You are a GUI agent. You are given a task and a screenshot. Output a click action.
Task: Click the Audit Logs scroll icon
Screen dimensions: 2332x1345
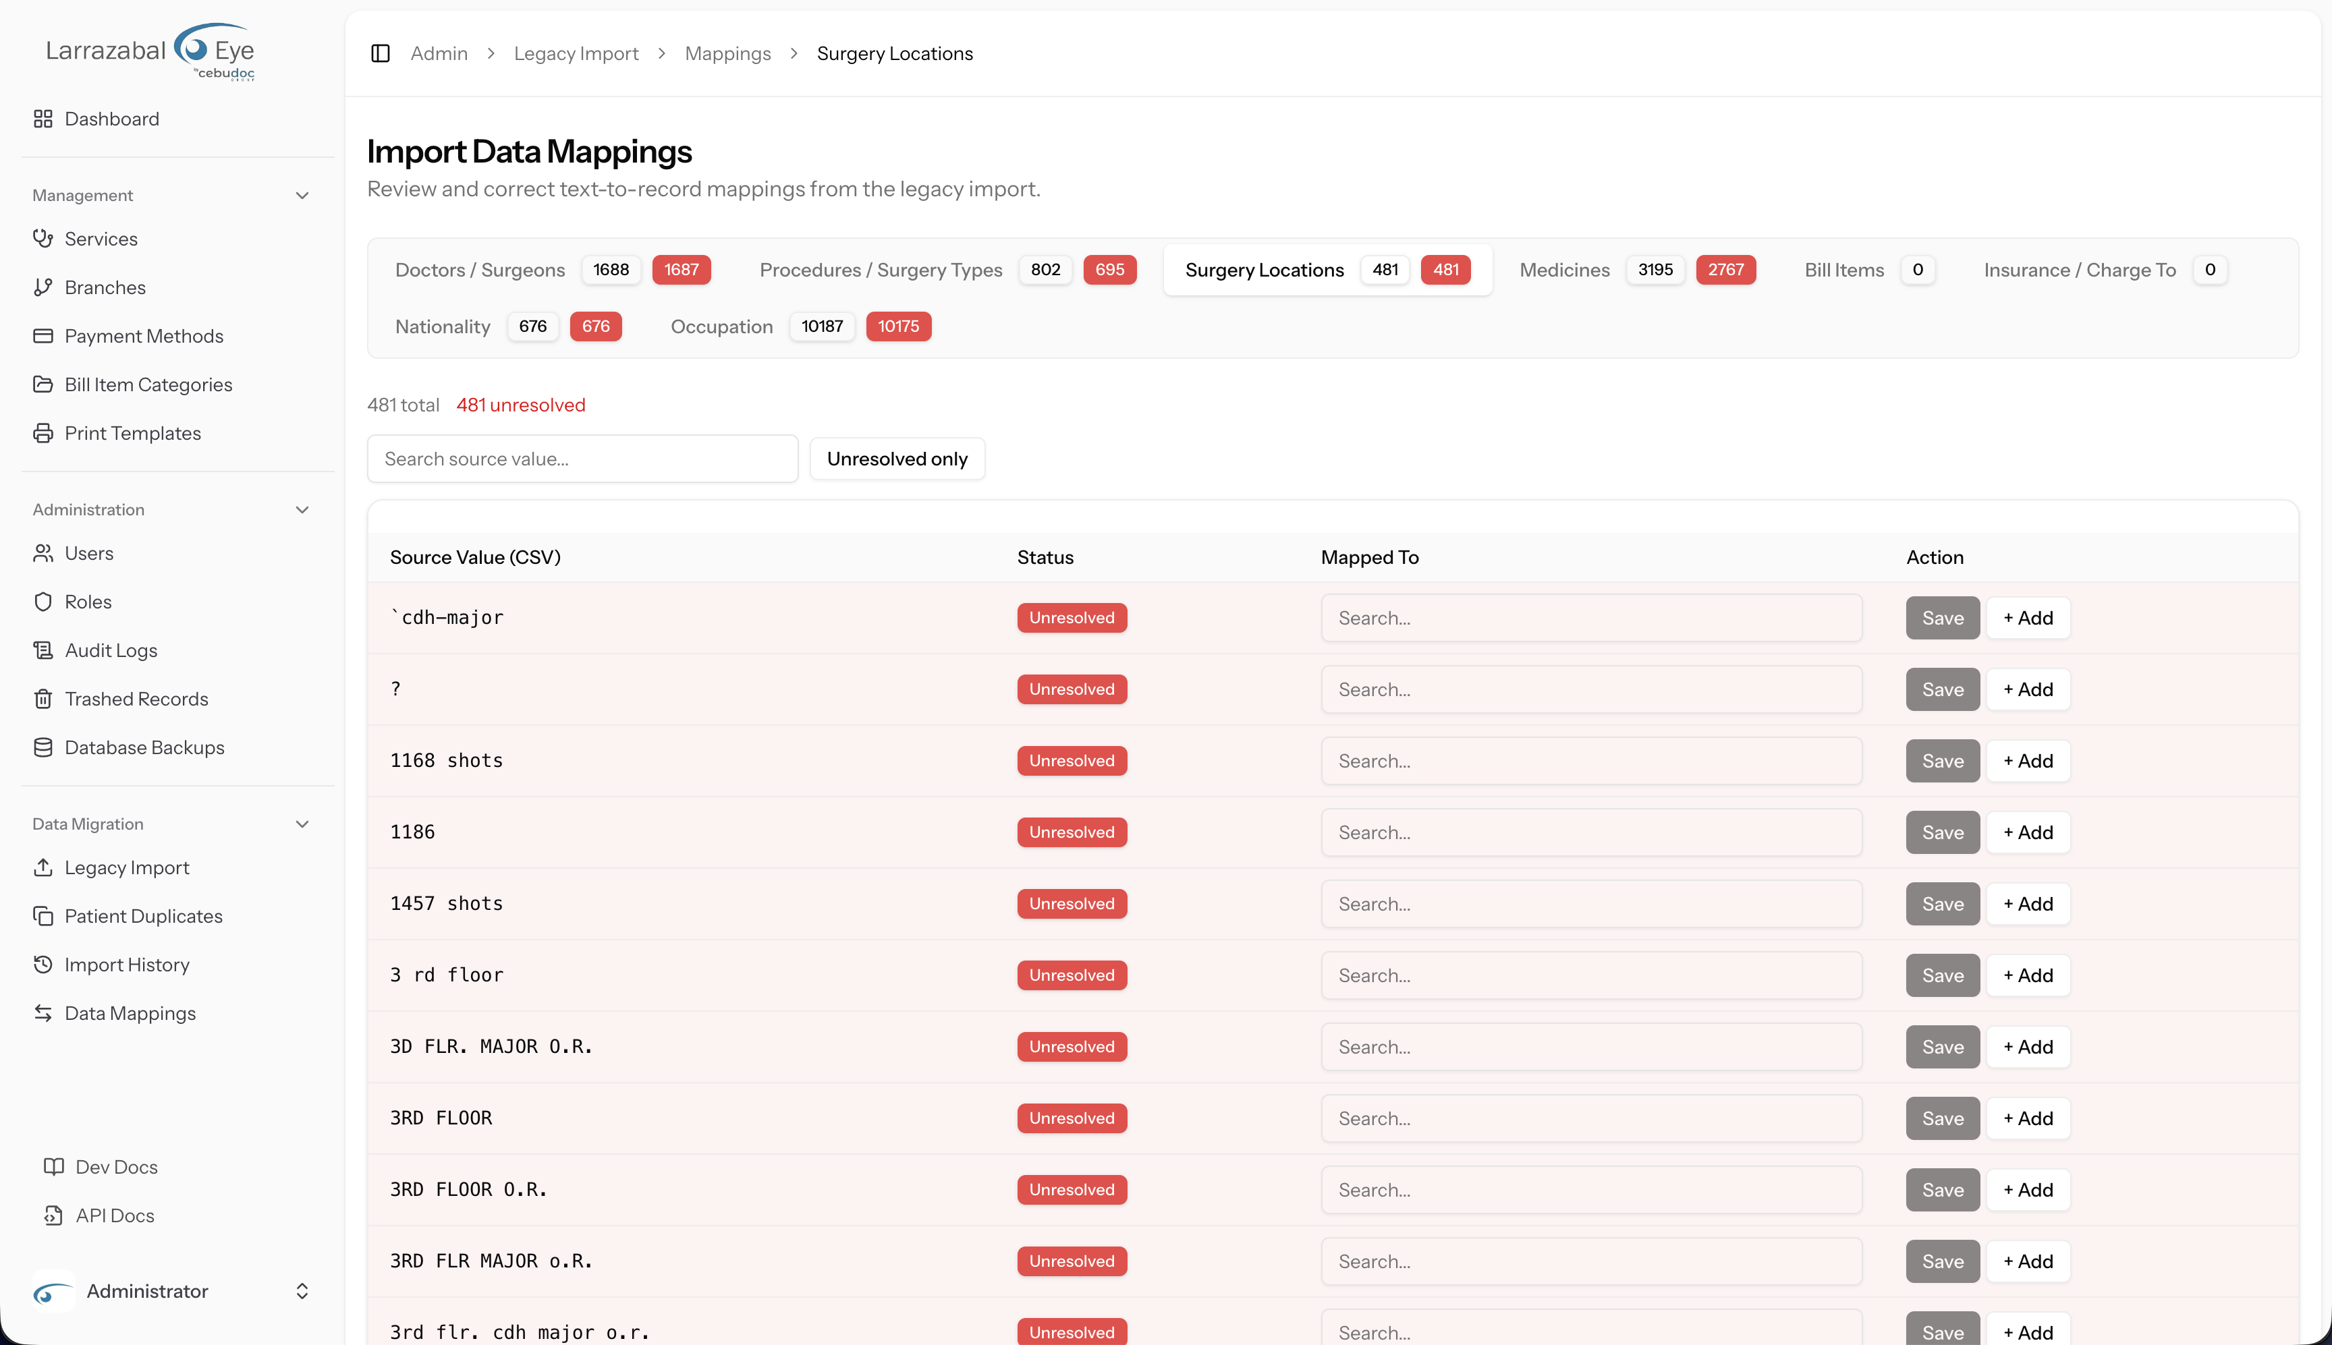(43, 650)
